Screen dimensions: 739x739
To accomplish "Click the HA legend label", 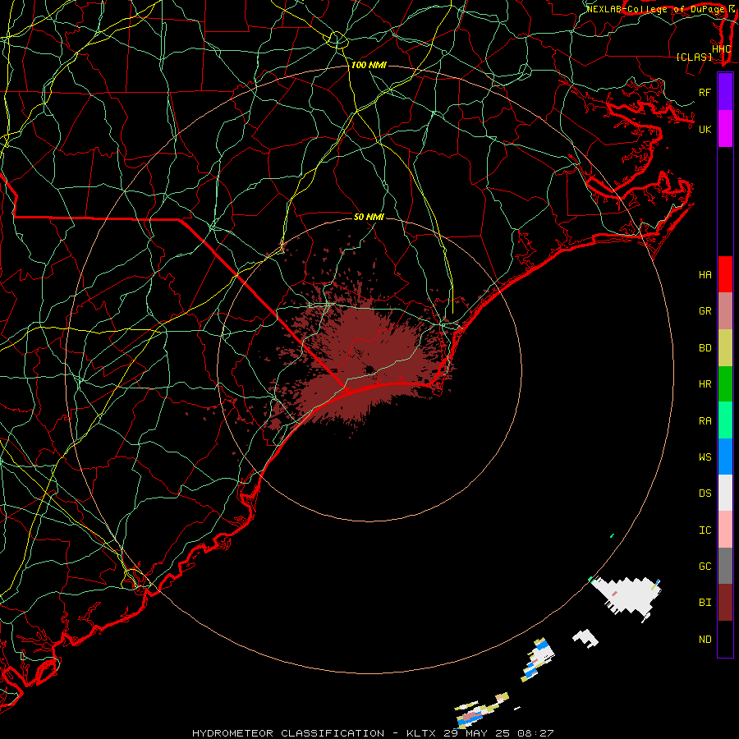I will [x=705, y=275].
